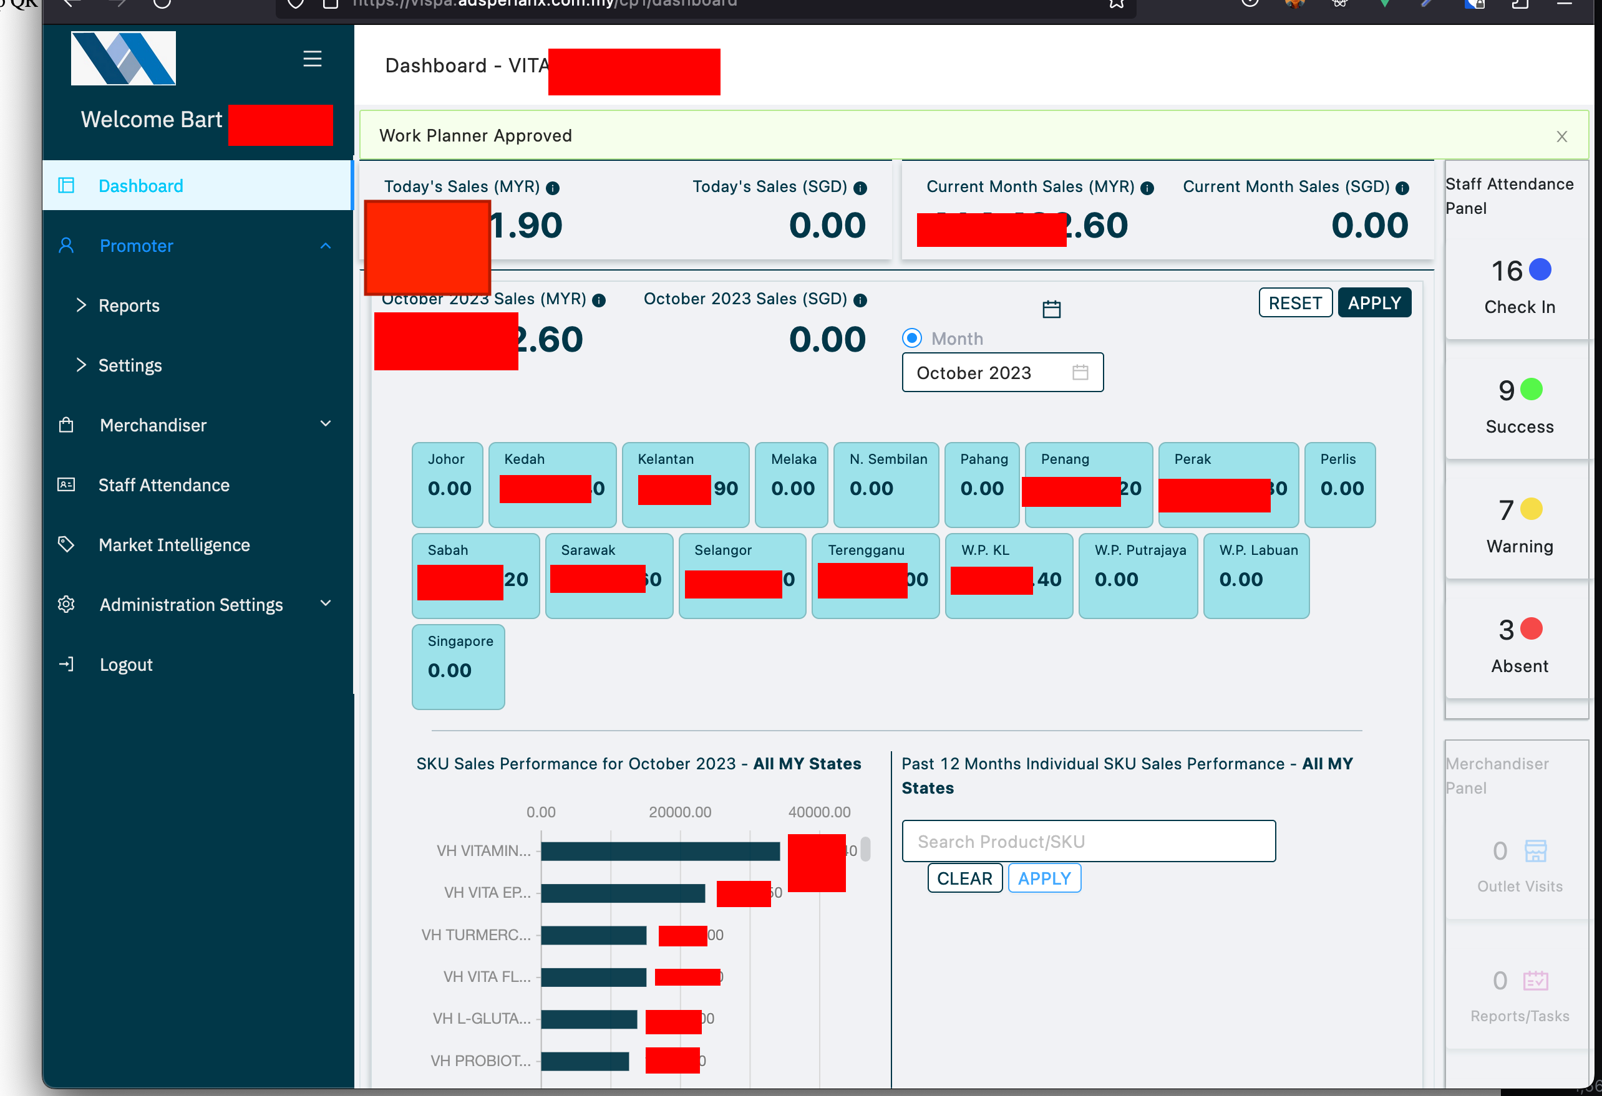Screen dimensions: 1602x1096
Task: Open Staff Attendance from sidebar
Action: coord(163,485)
